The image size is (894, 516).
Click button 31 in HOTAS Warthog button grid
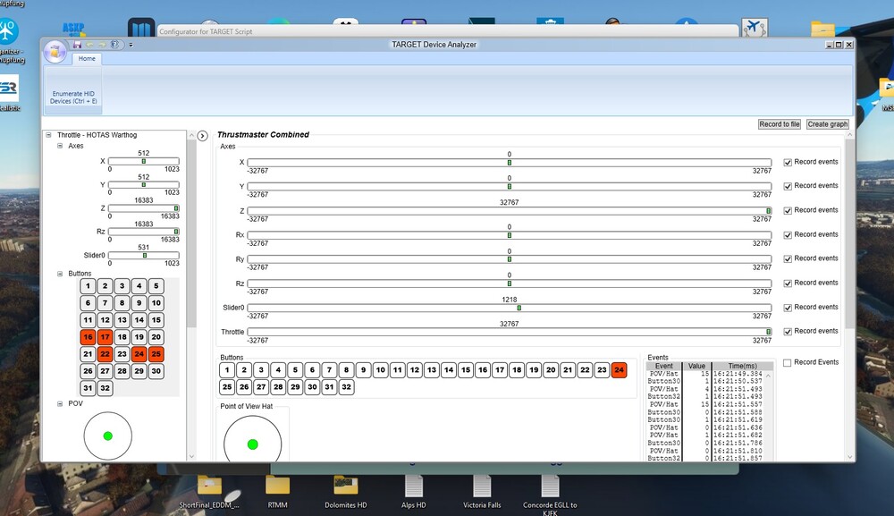coord(88,388)
